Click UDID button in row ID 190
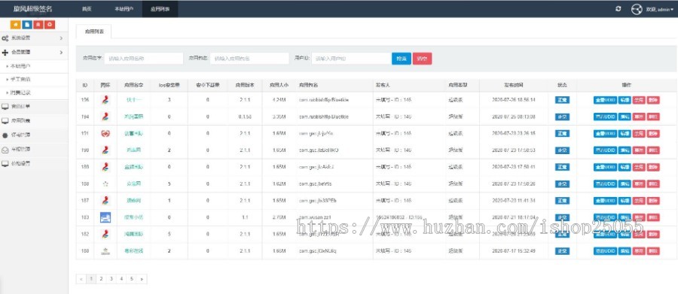This screenshot has width=678, height=294. pos(605,150)
